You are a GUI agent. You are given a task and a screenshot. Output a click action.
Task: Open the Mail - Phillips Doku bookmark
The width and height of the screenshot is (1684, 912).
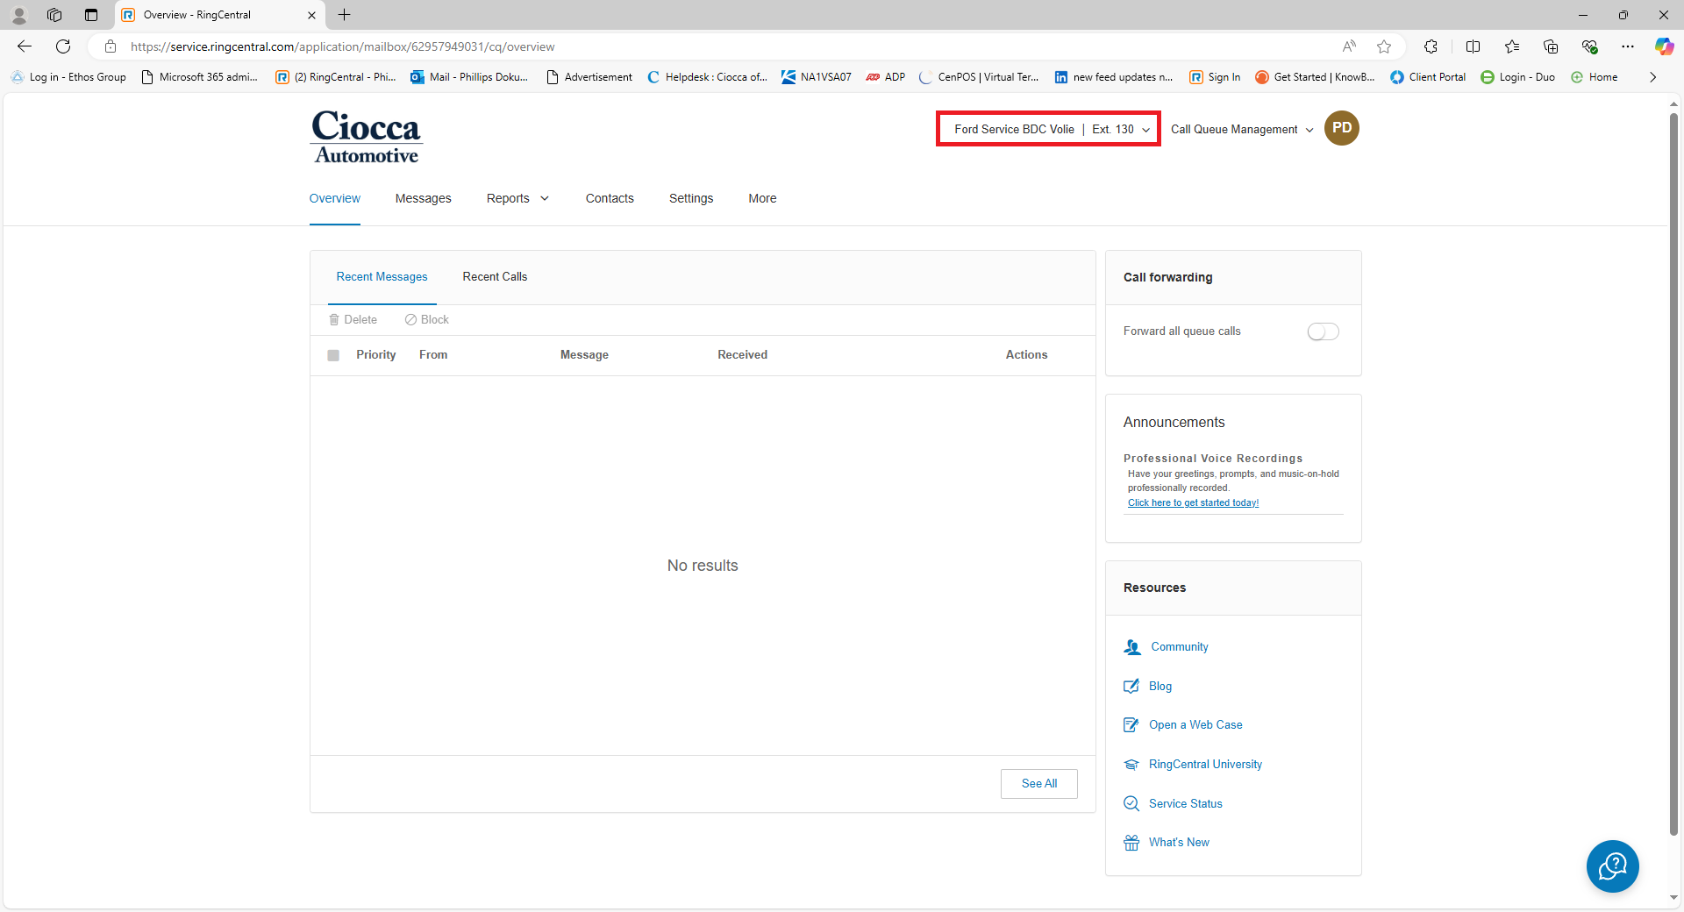click(x=469, y=77)
